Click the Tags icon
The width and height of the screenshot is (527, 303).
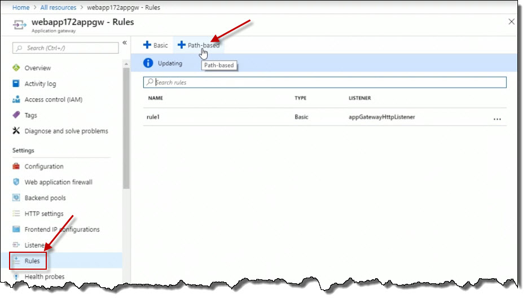click(x=16, y=115)
